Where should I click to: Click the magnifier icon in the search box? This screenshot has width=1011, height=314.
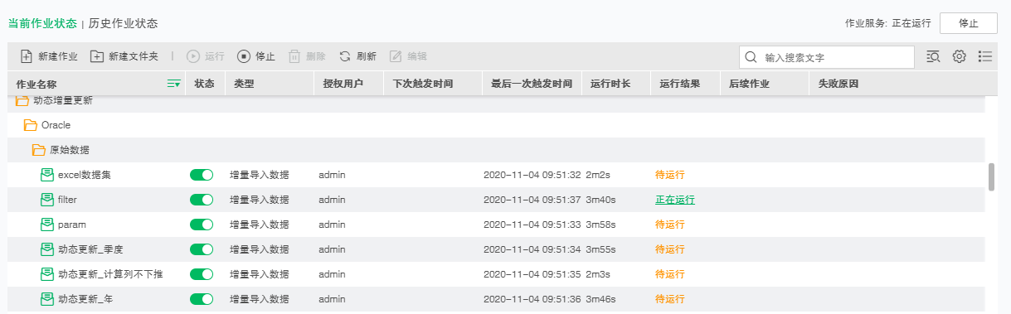point(751,57)
